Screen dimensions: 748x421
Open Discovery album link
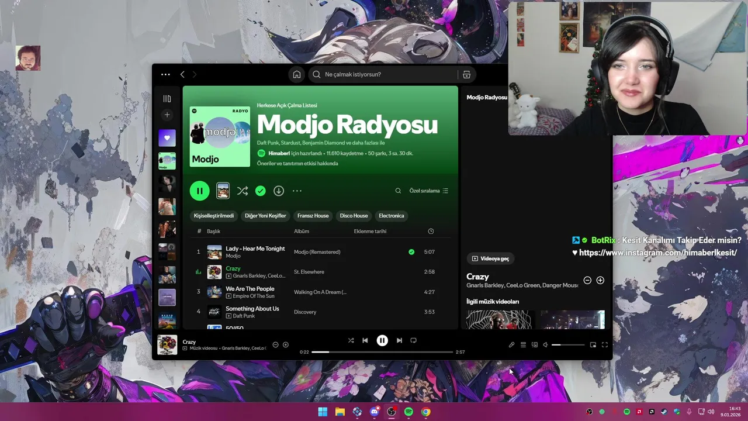[x=305, y=312]
